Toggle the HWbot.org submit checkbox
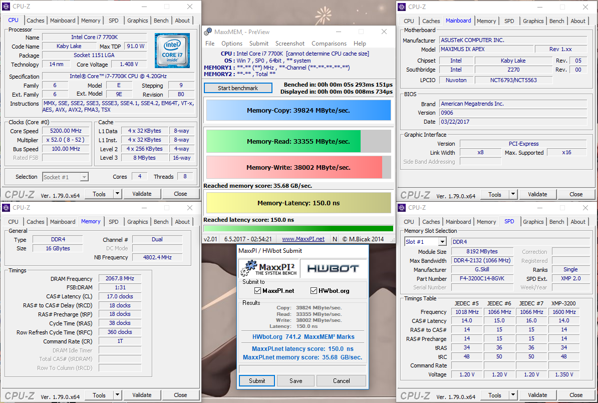Screen dimensions: 598x403 click(x=314, y=291)
